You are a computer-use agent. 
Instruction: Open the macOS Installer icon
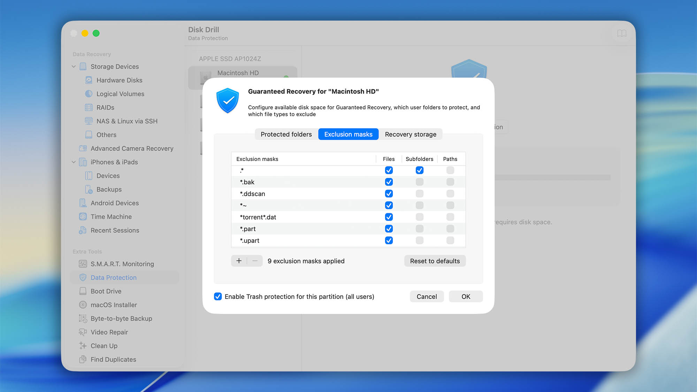point(83,305)
